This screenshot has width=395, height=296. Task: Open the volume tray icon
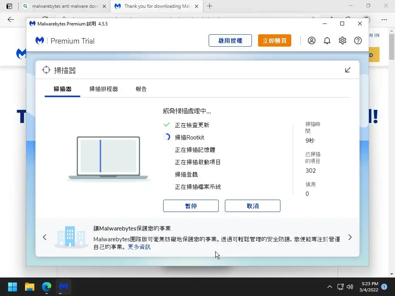350,287
